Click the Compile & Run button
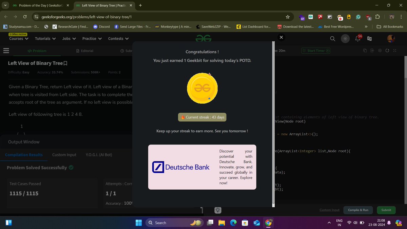This screenshot has height=229, width=407. click(x=358, y=210)
